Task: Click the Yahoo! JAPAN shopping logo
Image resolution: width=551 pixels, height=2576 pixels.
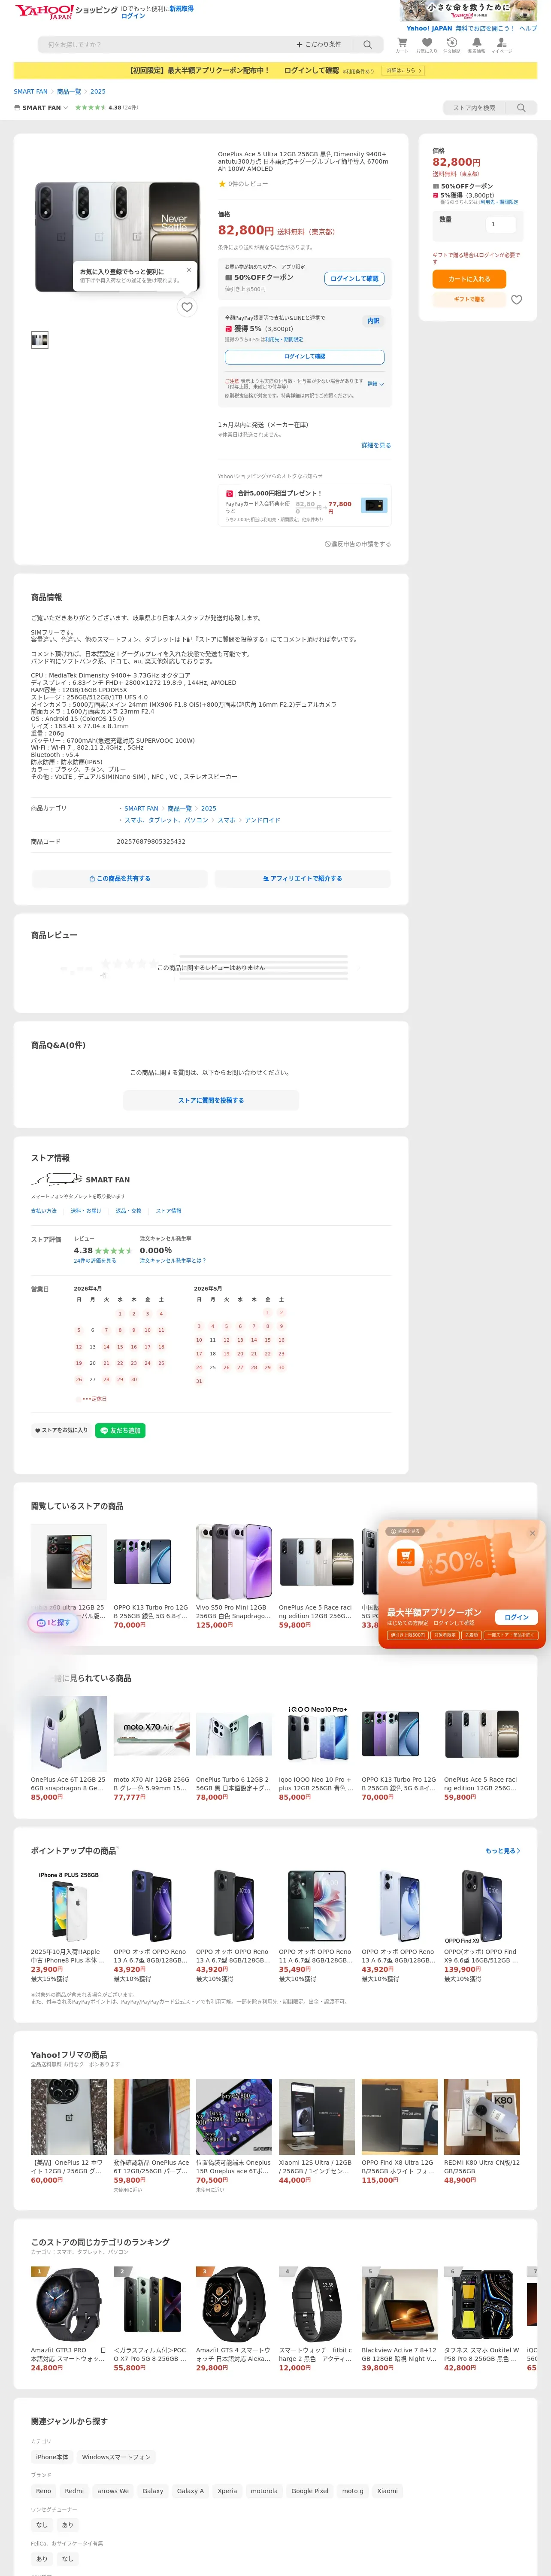Action: pyautogui.click(x=66, y=11)
